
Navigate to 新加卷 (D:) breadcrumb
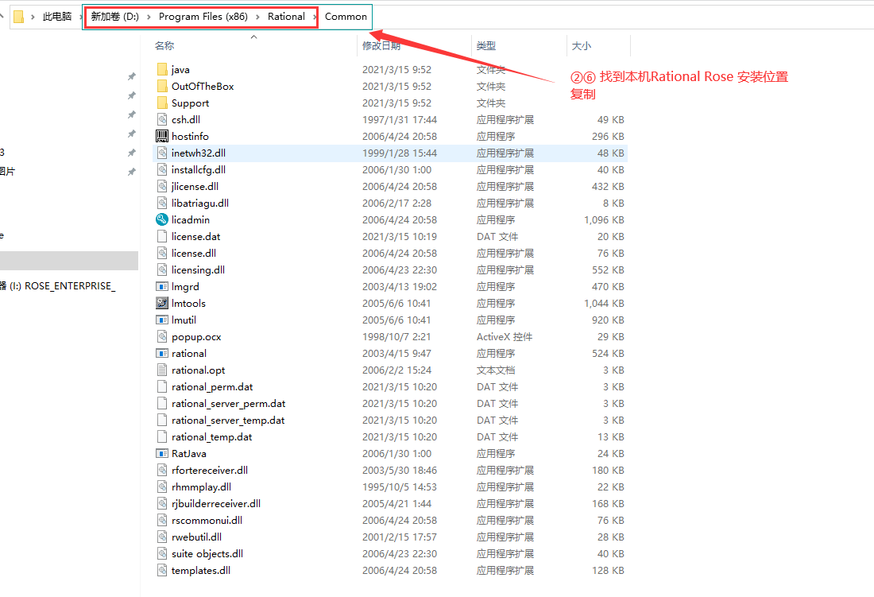(x=115, y=17)
